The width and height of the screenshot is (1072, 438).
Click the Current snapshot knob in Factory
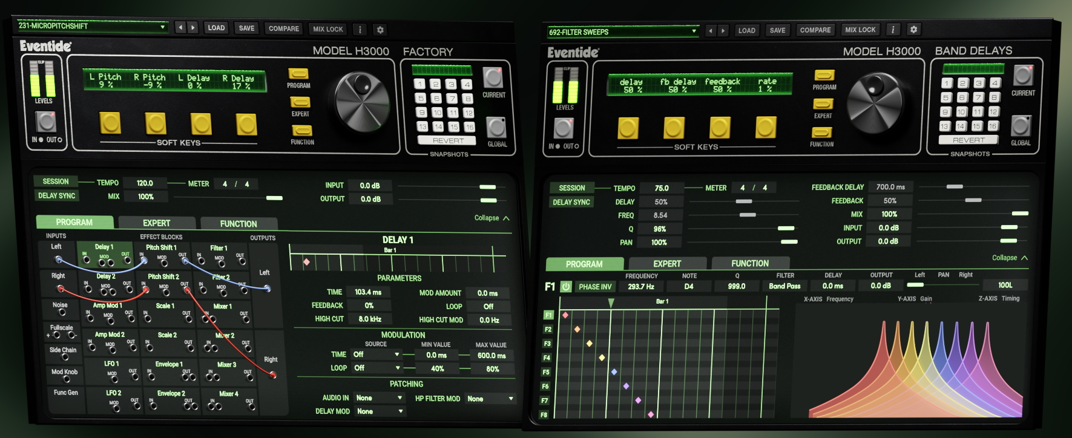[x=493, y=77]
